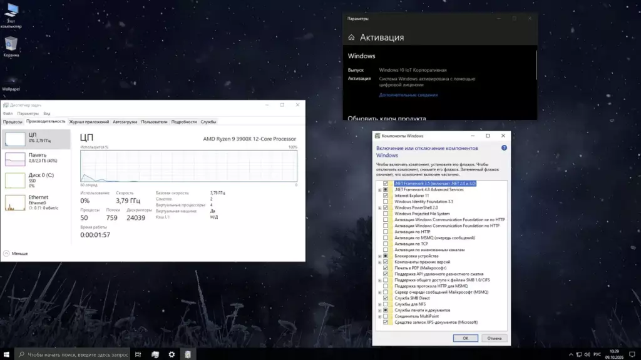Enable Windows Projected File System checkbox
641x360 pixels.
pos(386,214)
